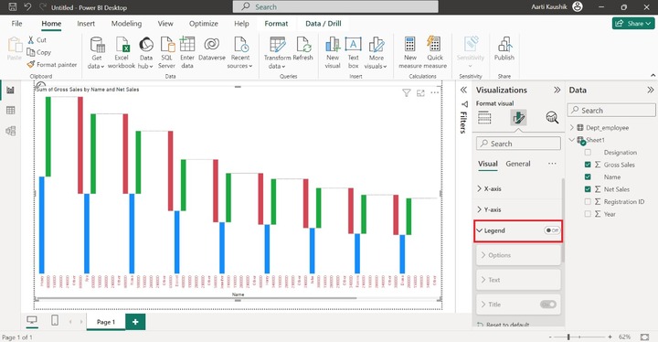Open the File menu
Screen dimensions: 658x342
(16, 24)
